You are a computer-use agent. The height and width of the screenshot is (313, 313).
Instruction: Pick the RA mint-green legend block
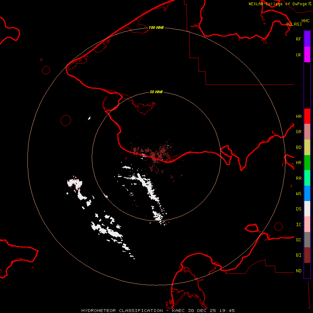(x=307, y=178)
